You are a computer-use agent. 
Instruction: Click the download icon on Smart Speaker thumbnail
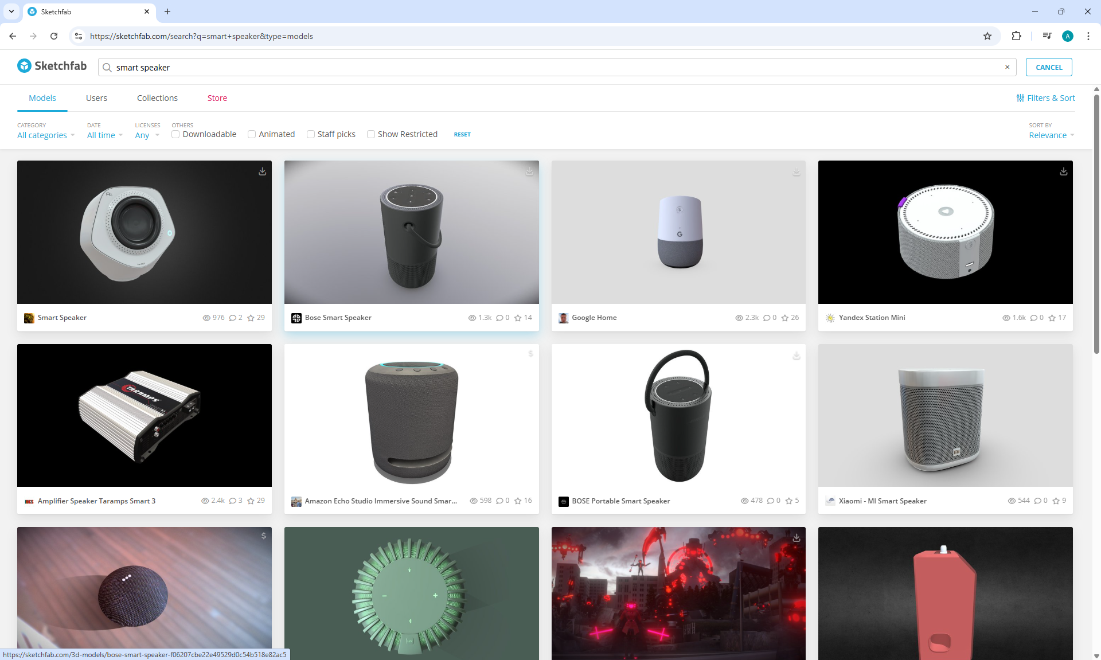point(262,171)
